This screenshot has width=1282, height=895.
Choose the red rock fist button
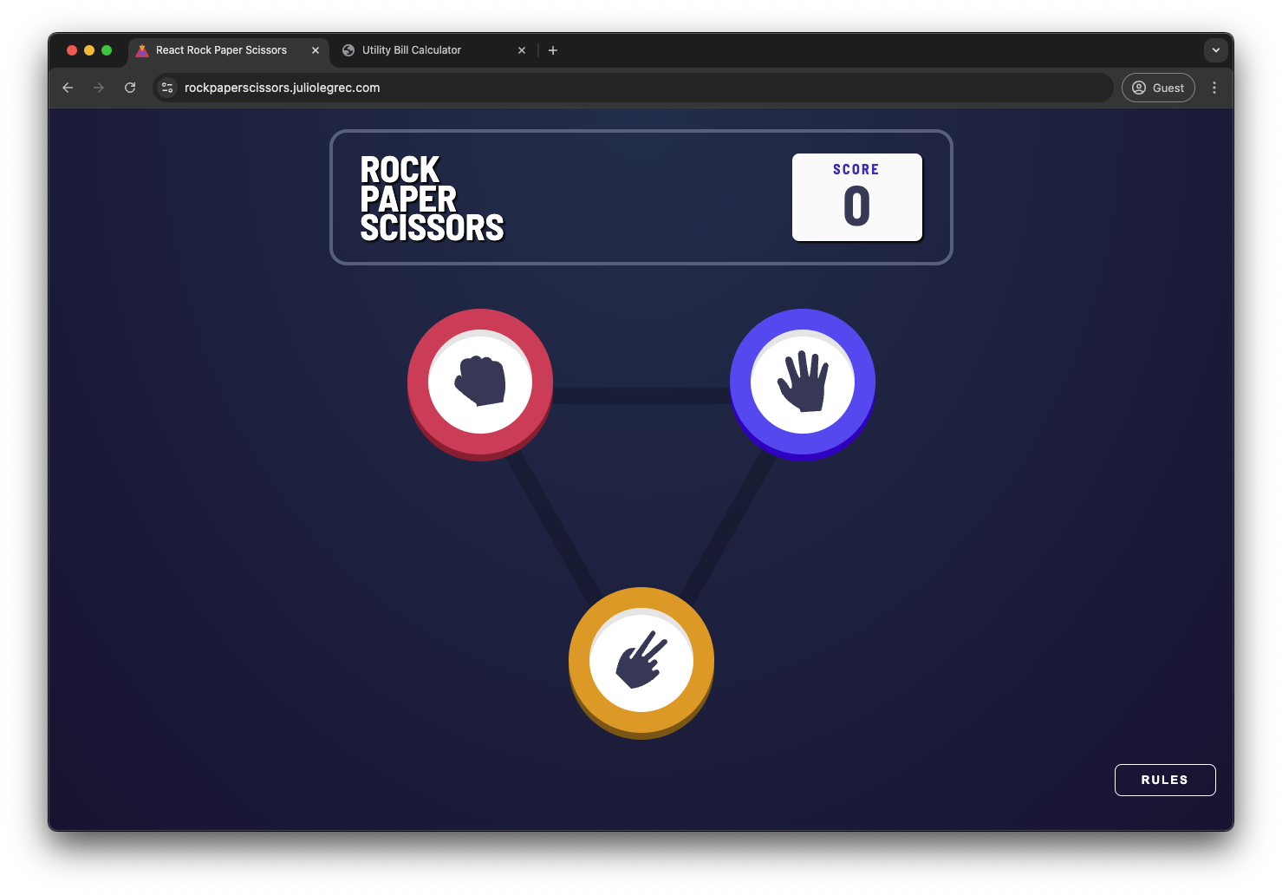(479, 382)
